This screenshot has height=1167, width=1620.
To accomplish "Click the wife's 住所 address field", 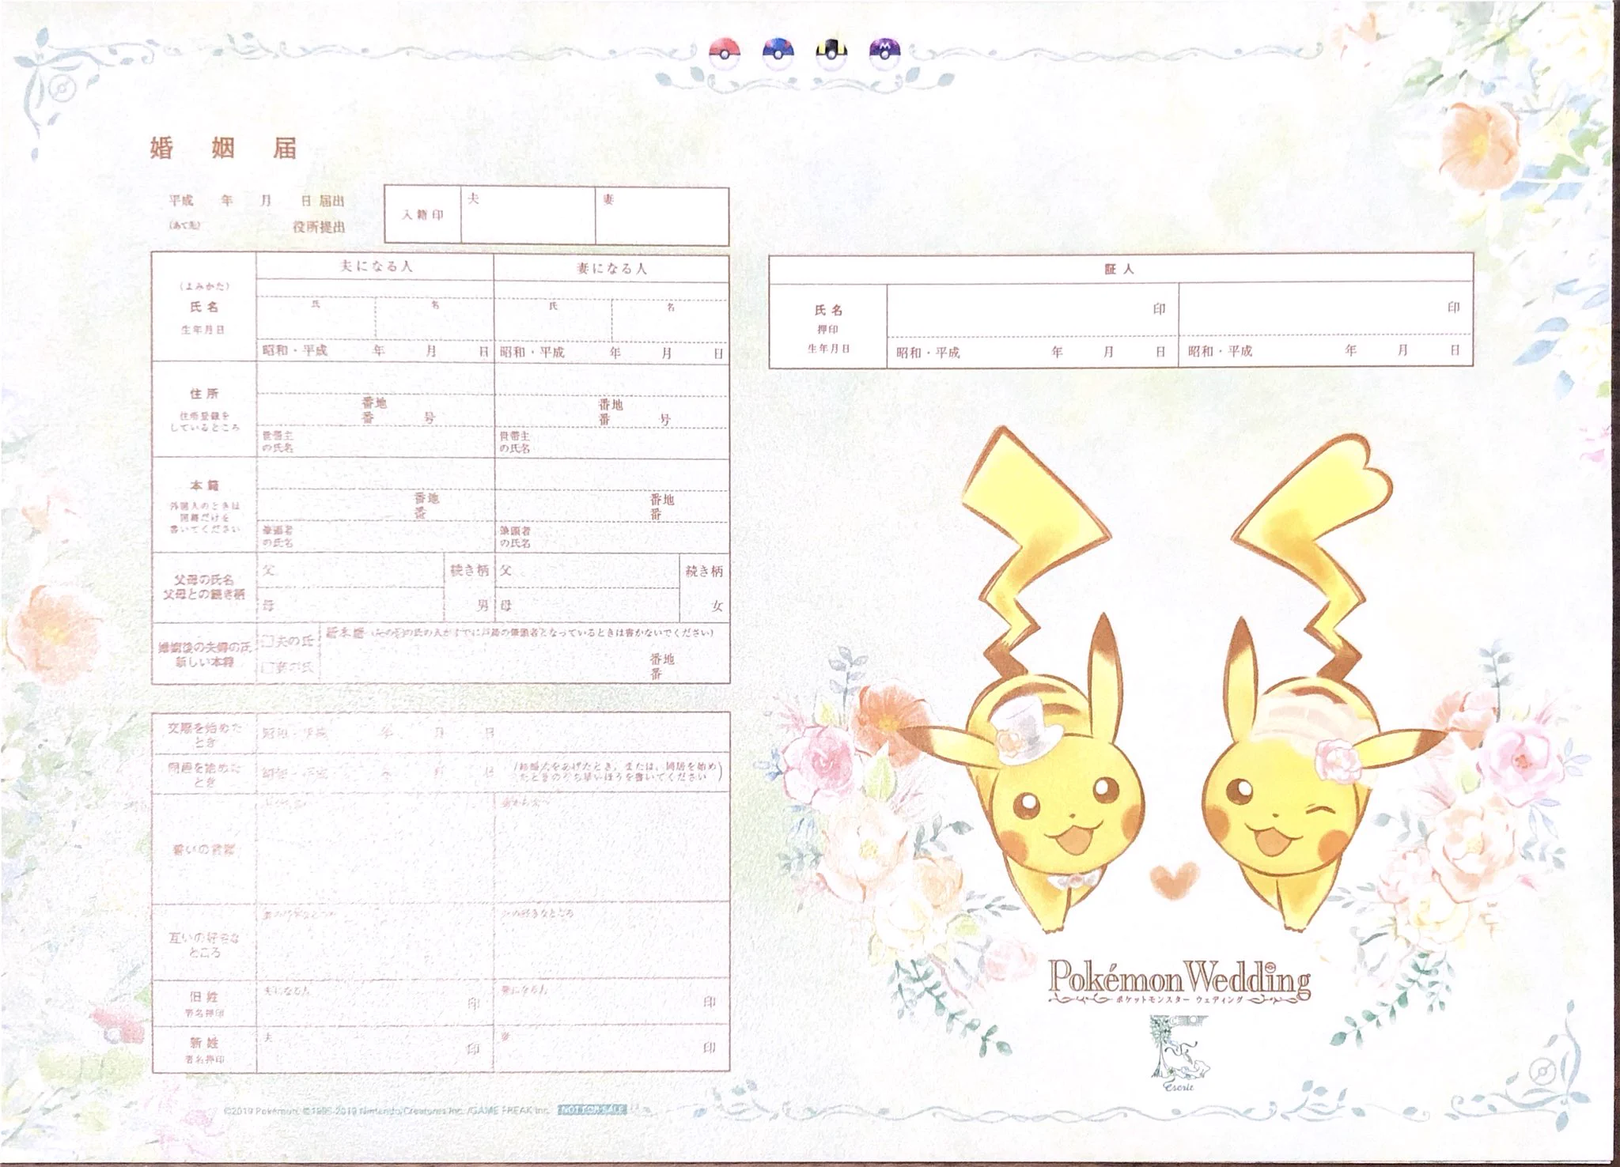I will coord(611,395).
